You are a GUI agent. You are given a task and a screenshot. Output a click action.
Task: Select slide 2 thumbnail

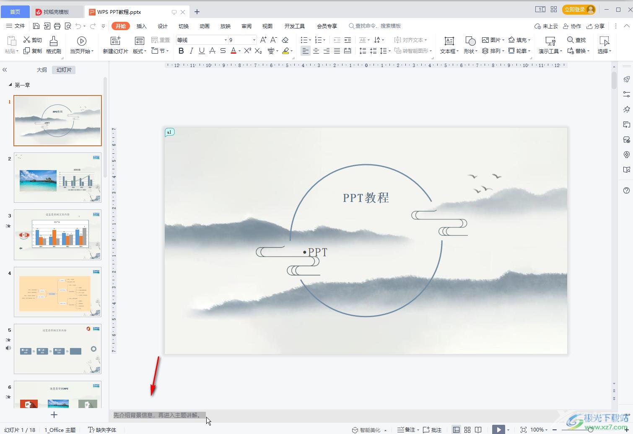click(58, 178)
